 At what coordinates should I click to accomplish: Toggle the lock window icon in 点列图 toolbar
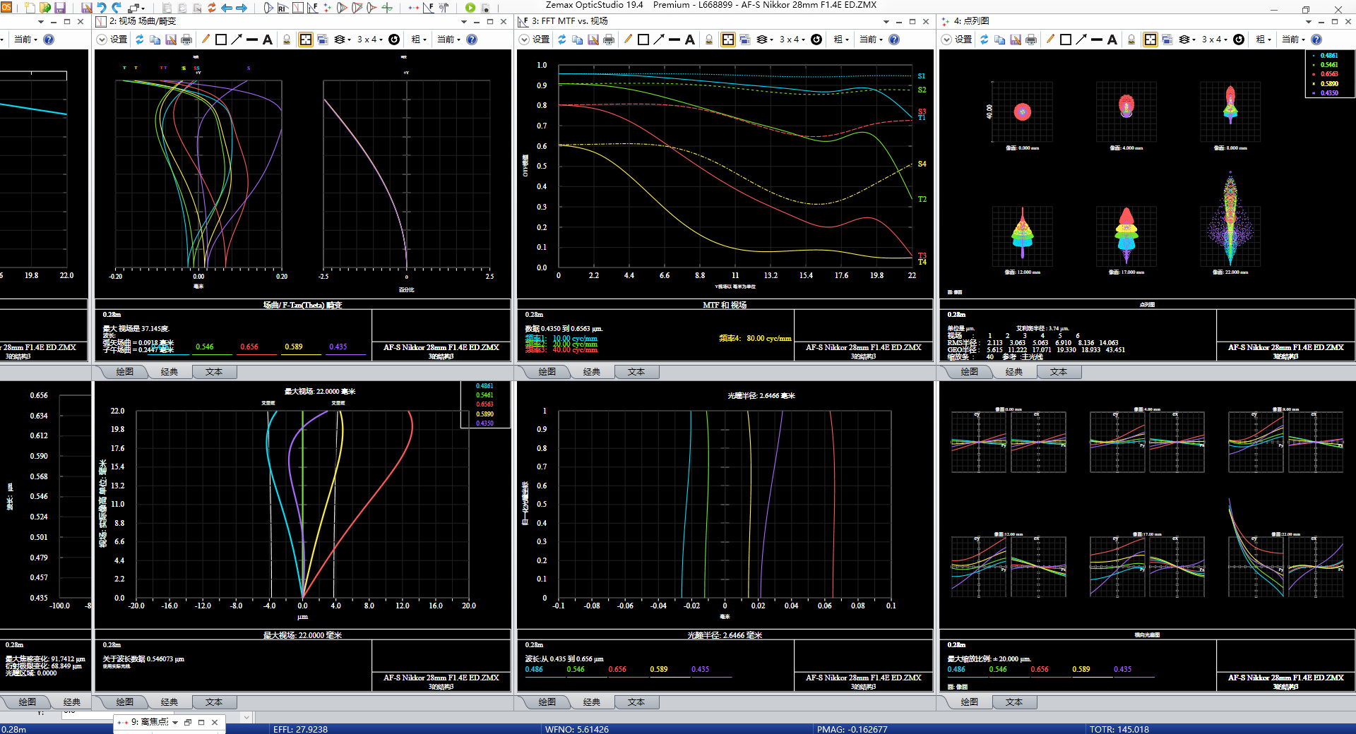click(x=1131, y=40)
